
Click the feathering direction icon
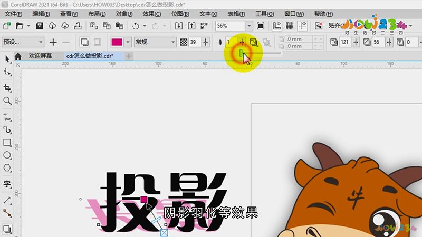(x=254, y=42)
